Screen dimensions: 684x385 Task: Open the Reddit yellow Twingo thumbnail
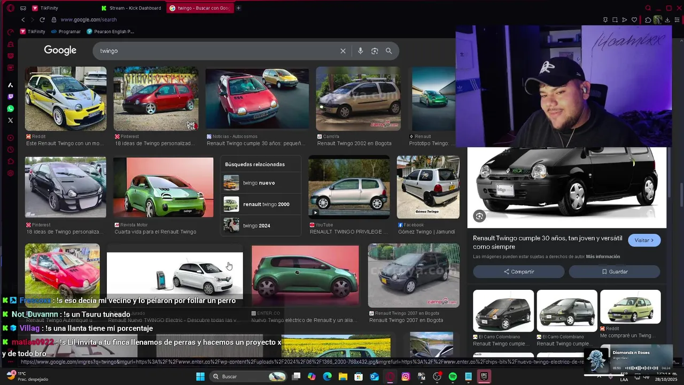(x=65, y=98)
